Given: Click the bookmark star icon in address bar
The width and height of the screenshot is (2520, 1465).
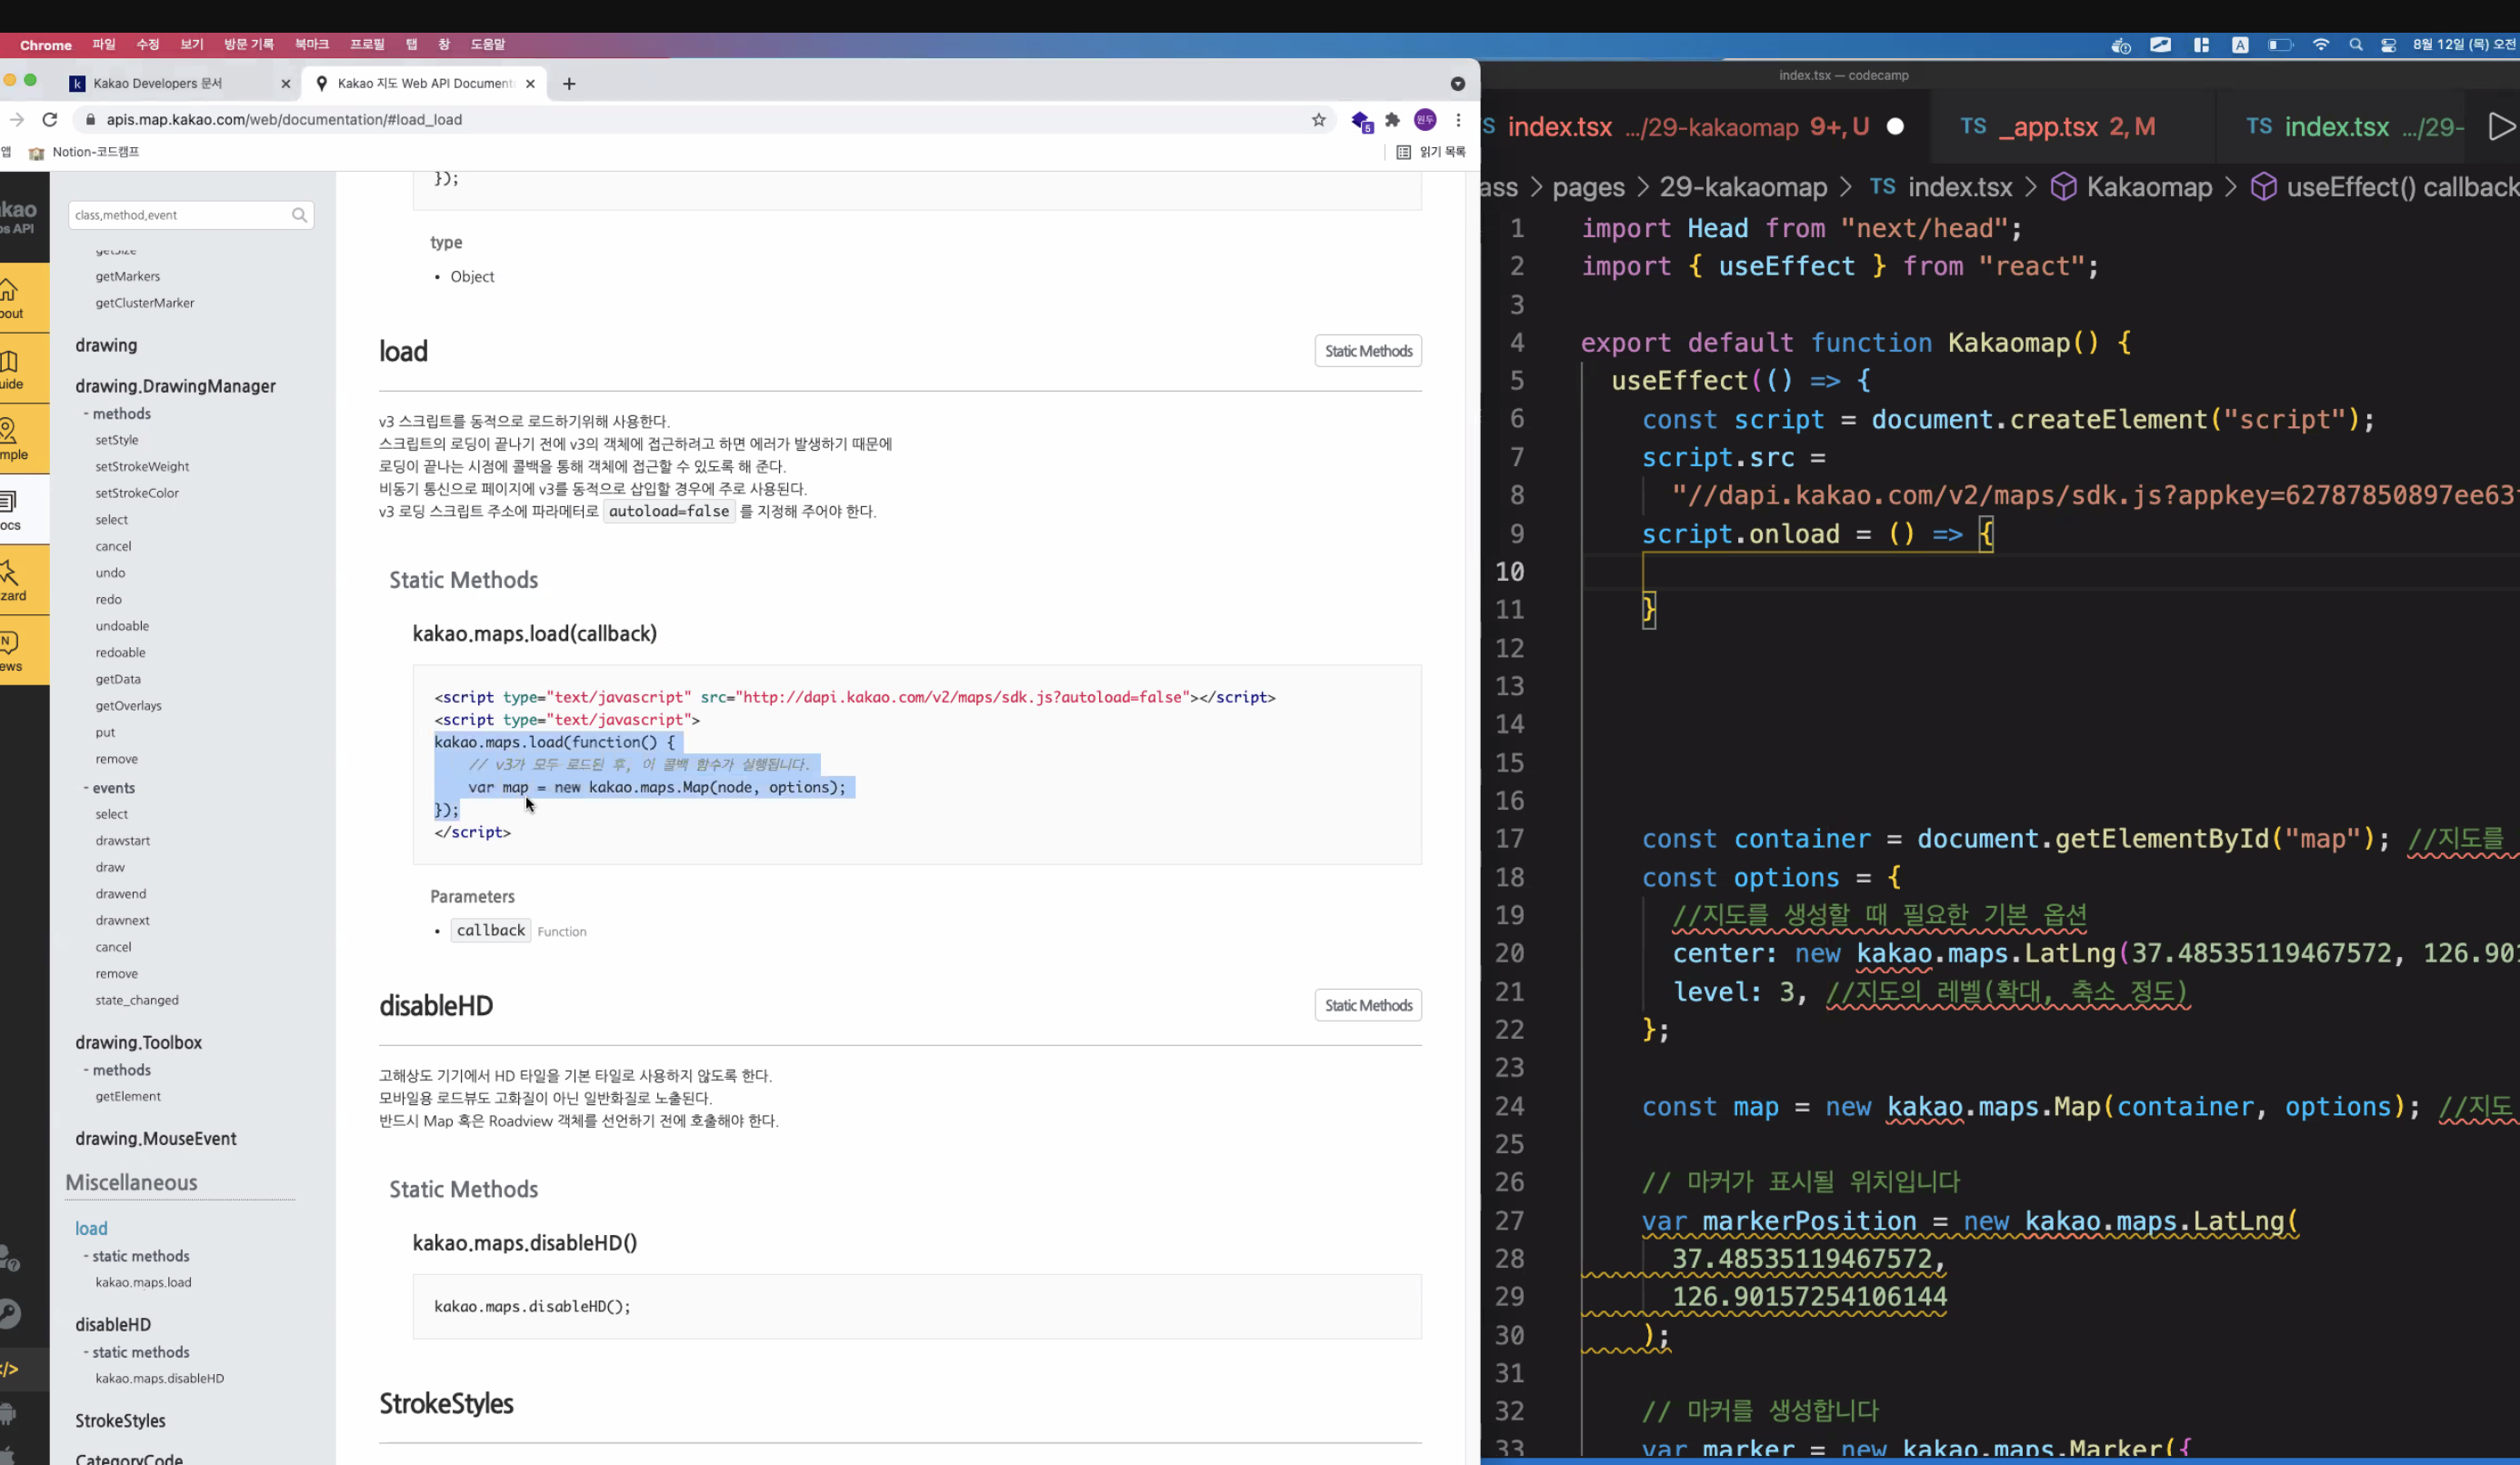Looking at the screenshot, I should coord(1319,120).
